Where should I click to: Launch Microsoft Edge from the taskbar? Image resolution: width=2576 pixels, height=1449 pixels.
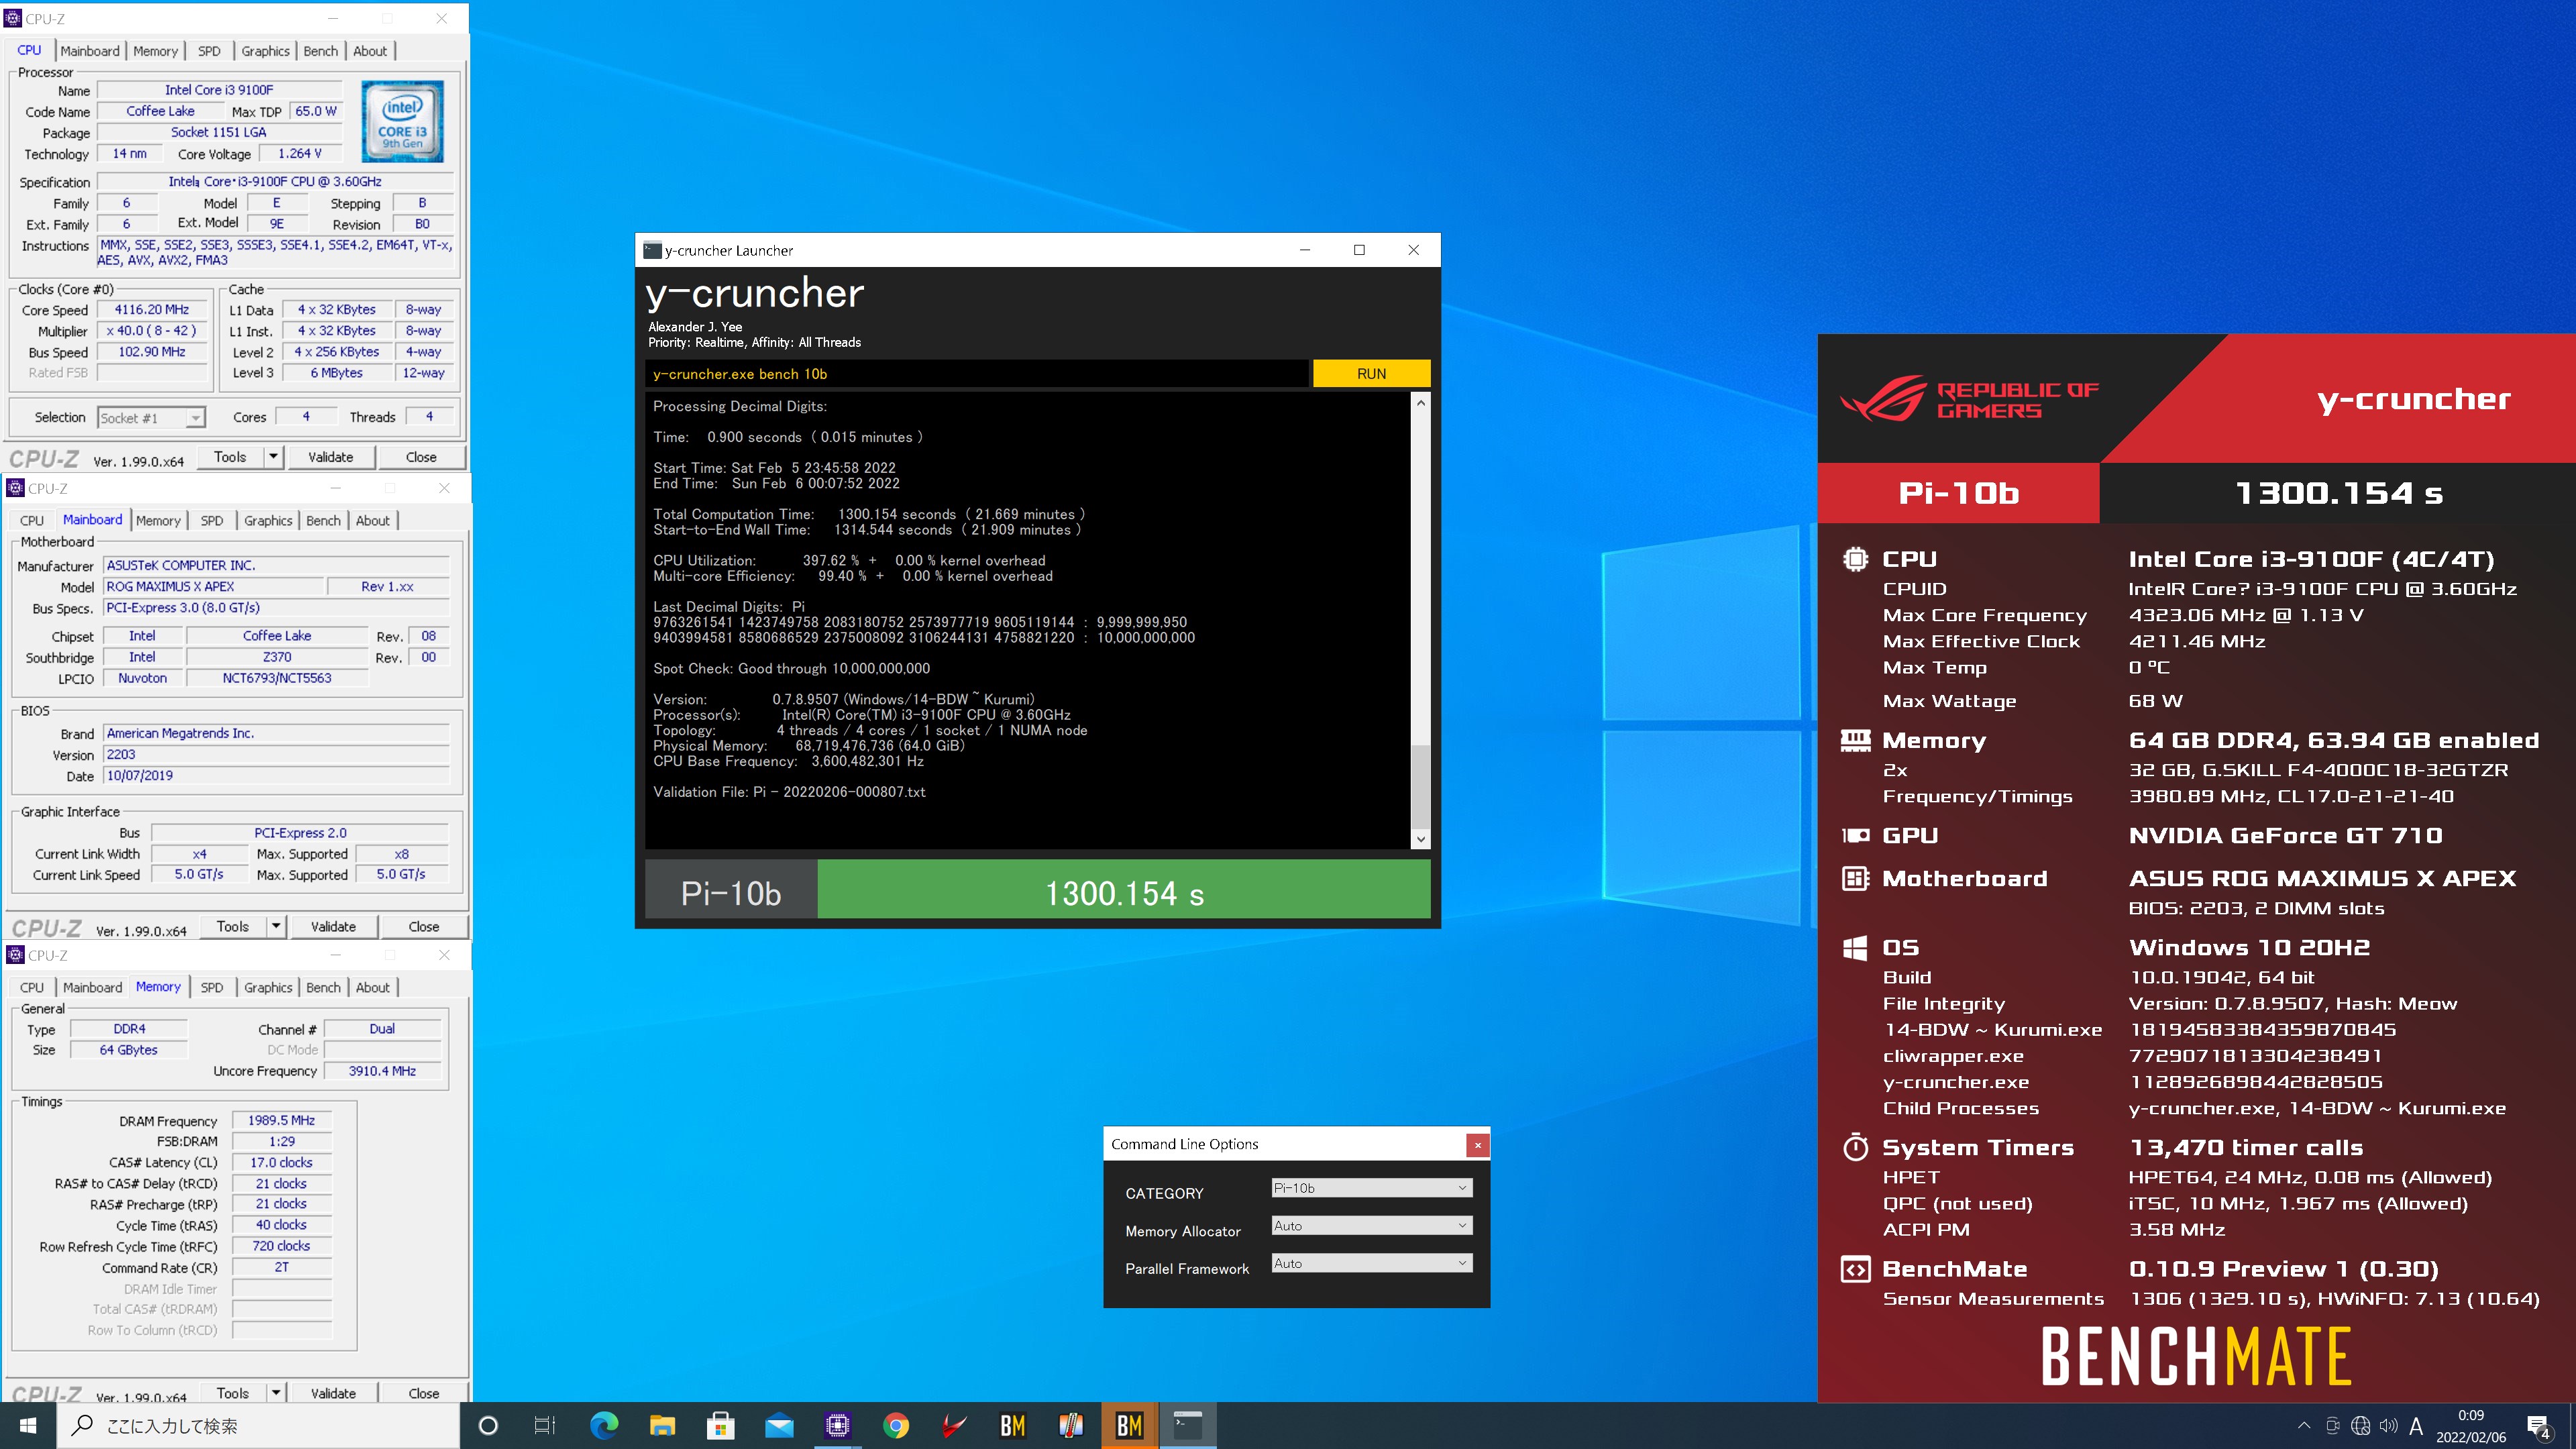(604, 1425)
